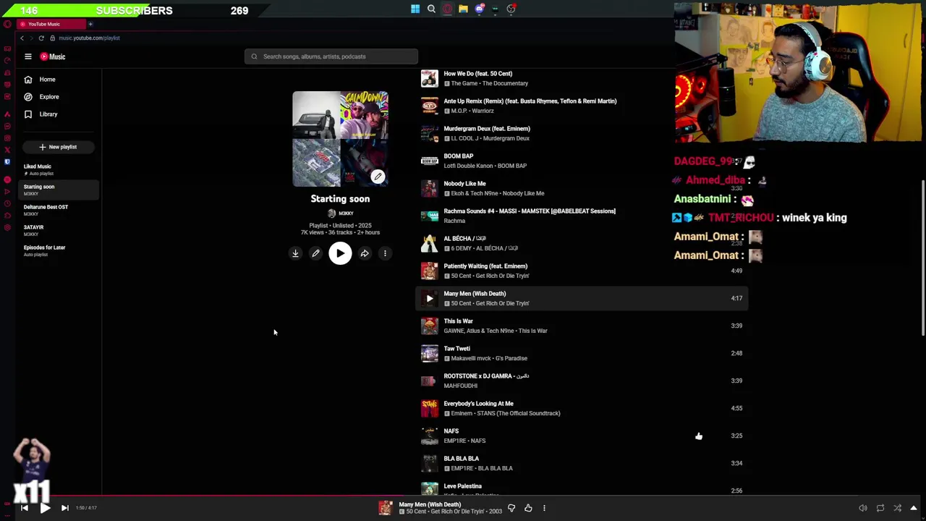The width and height of the screenshot is (926, 521).
Task: Open Windows Start menu icon
Action: pyautogui.click(x=415, y=9)
